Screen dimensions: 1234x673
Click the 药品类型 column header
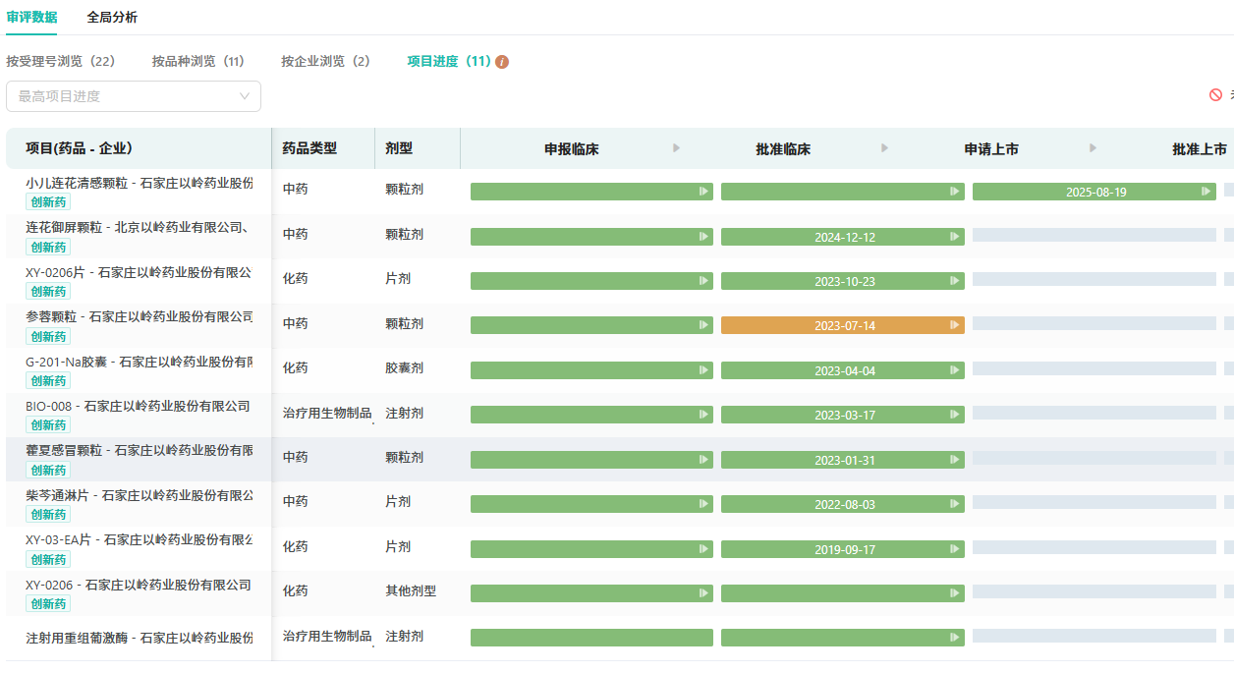(309, 148)
